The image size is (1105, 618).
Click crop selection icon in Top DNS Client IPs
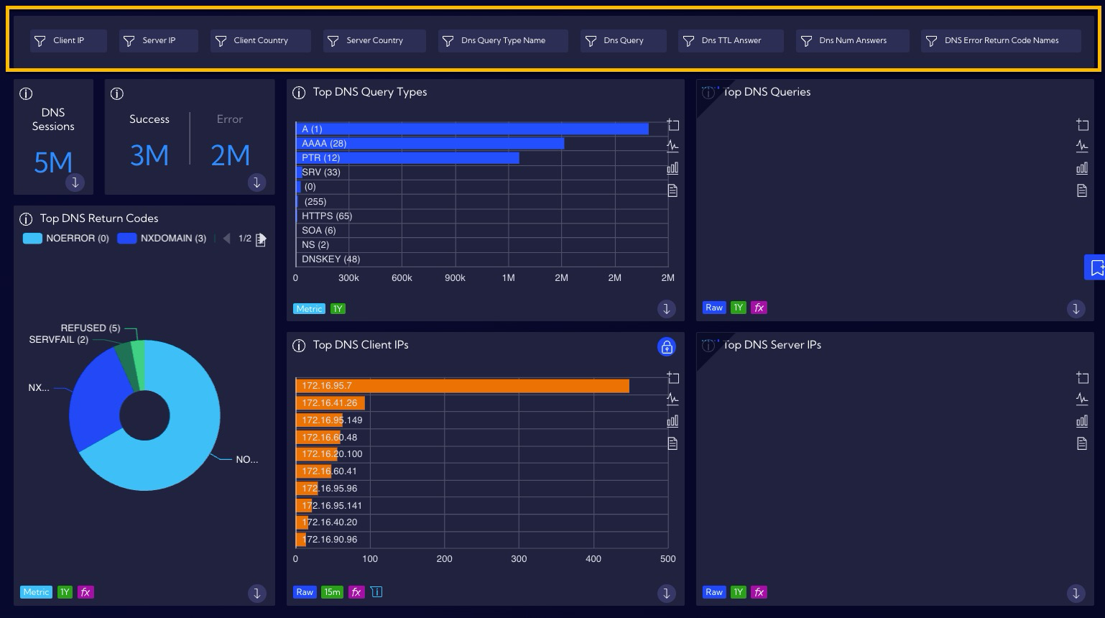672,377
